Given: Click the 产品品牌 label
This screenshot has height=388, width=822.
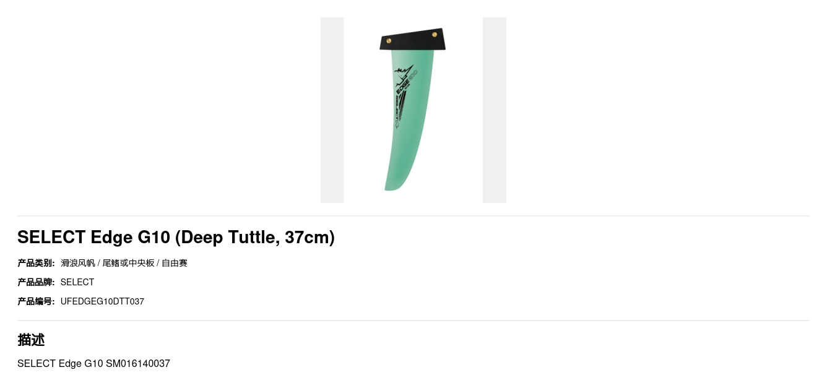Looking at the screenshot, I should coord(36,282).
